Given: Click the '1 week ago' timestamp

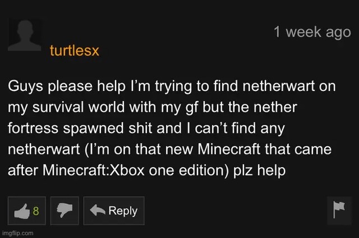Looking at the screenshot, I should 312,32.
